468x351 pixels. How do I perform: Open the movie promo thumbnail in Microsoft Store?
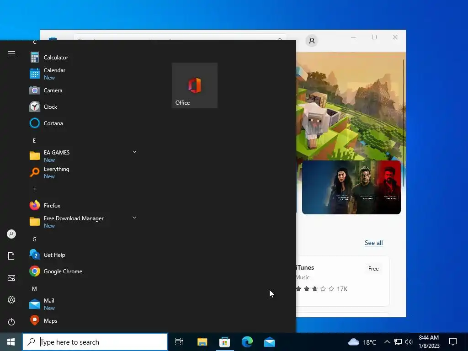coord(351,187)
